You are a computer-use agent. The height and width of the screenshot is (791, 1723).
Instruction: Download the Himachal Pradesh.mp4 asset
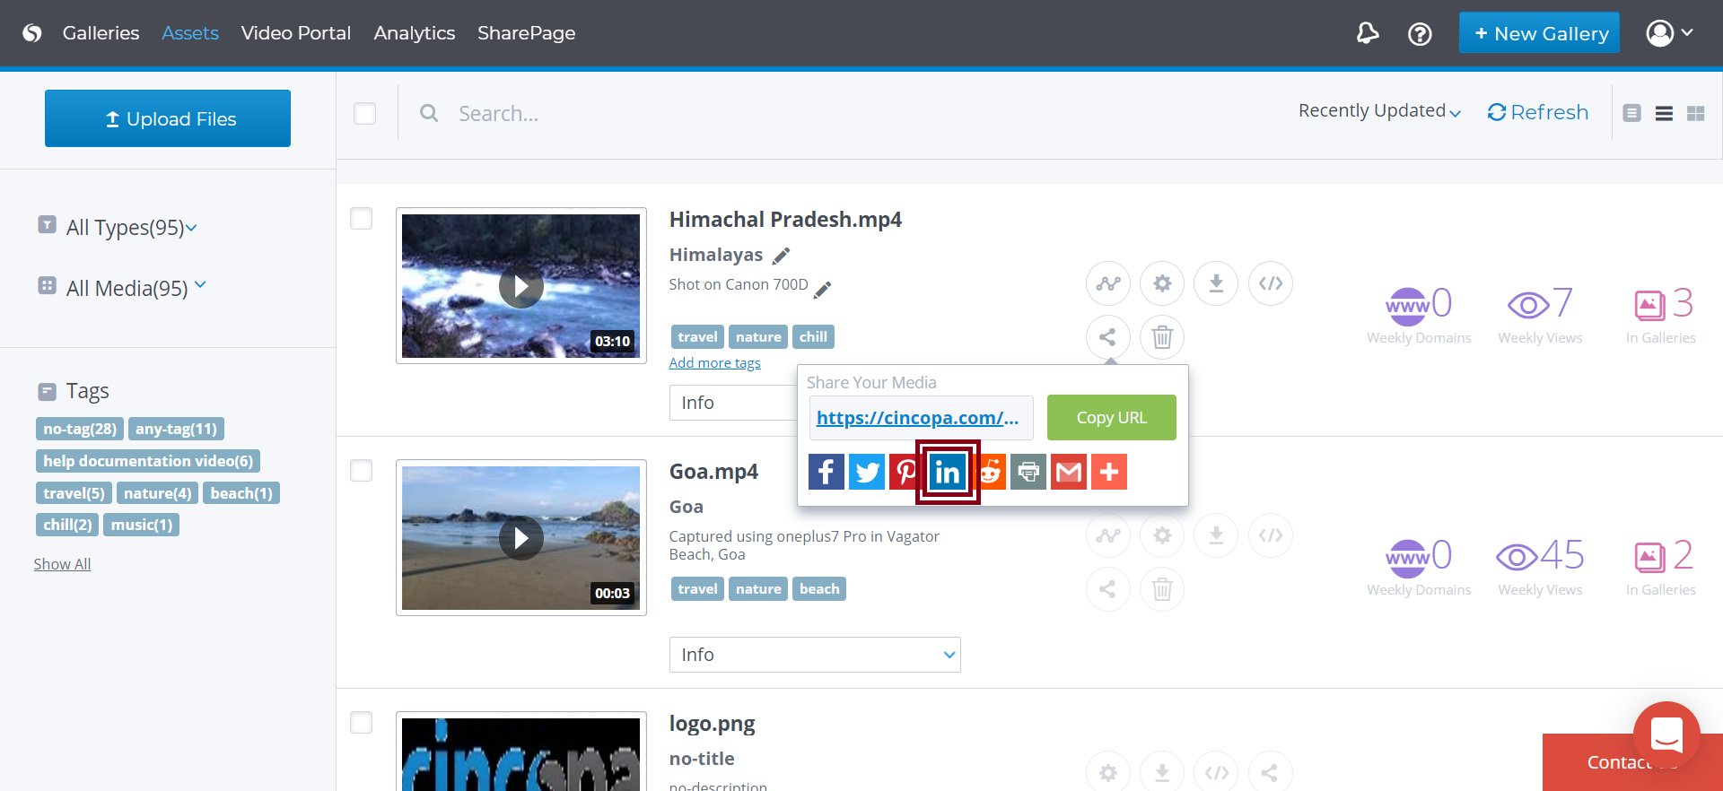pos(1216,283)
